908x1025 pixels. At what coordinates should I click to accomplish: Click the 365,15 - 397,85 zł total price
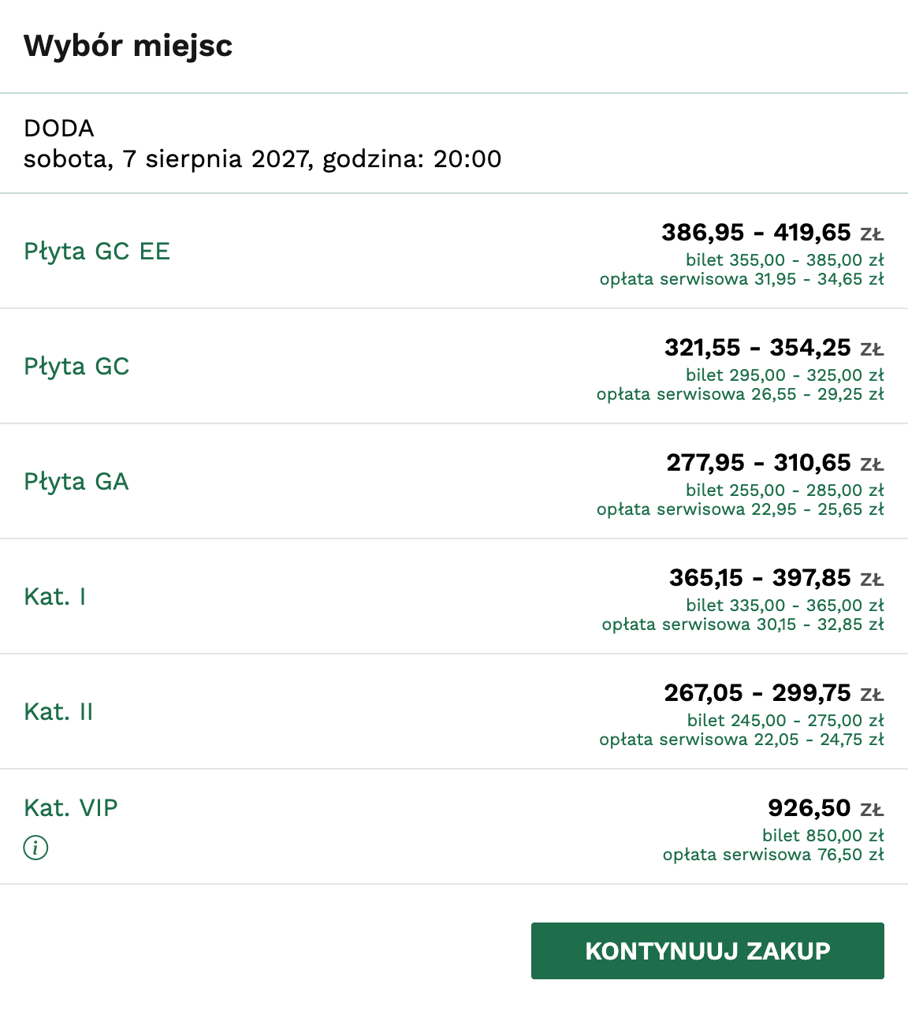[776, 578]
